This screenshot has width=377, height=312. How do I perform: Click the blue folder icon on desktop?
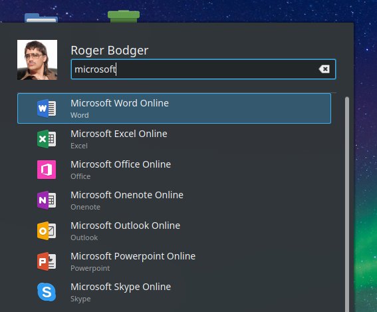(x=41, y=18)
